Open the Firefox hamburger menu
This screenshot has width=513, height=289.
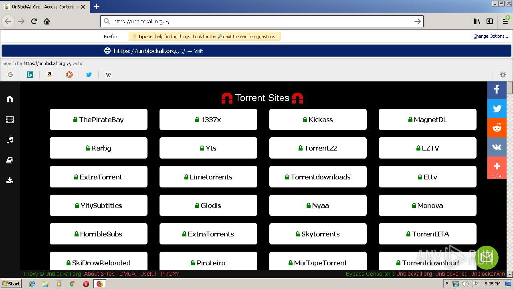pos(505,21)
